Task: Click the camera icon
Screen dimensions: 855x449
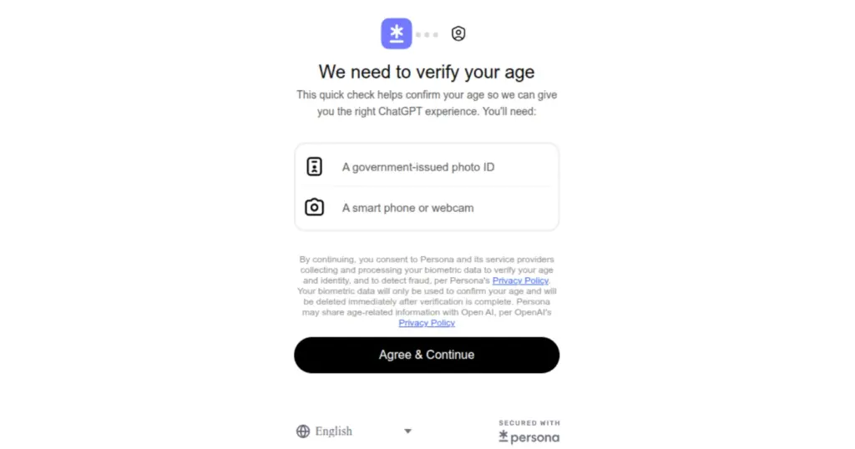Action: pos(314,208)
